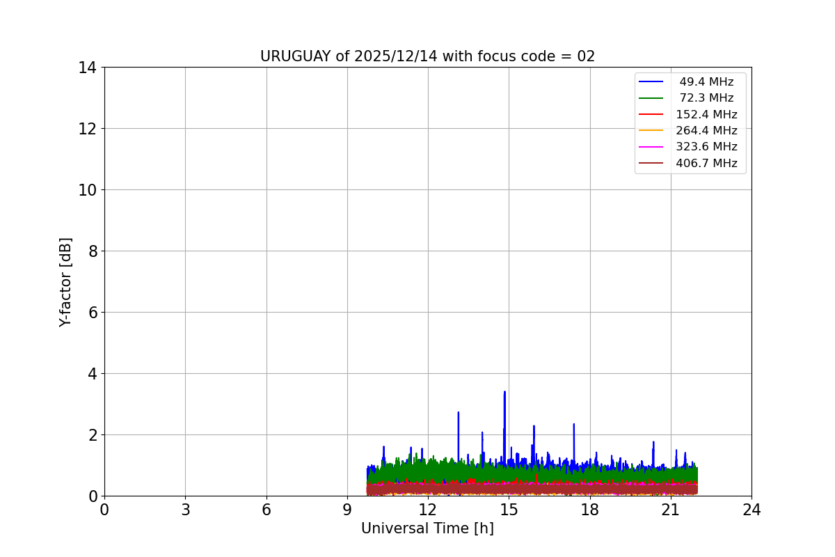Screen dimensions: 835x557
Task: Click the x-axis tick label 15
Action: tap(509, 510)
